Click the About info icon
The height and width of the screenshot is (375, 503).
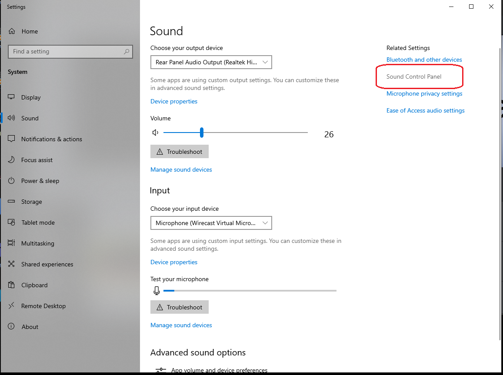(x=11, y=326)
